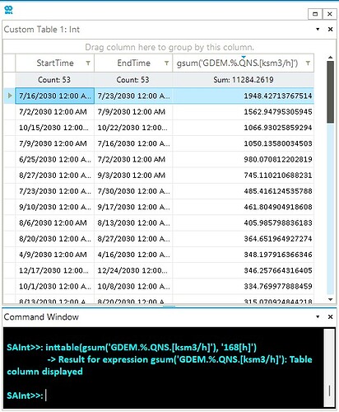Select value 745.110210688231
339x412 pixels.
point(244,176)
